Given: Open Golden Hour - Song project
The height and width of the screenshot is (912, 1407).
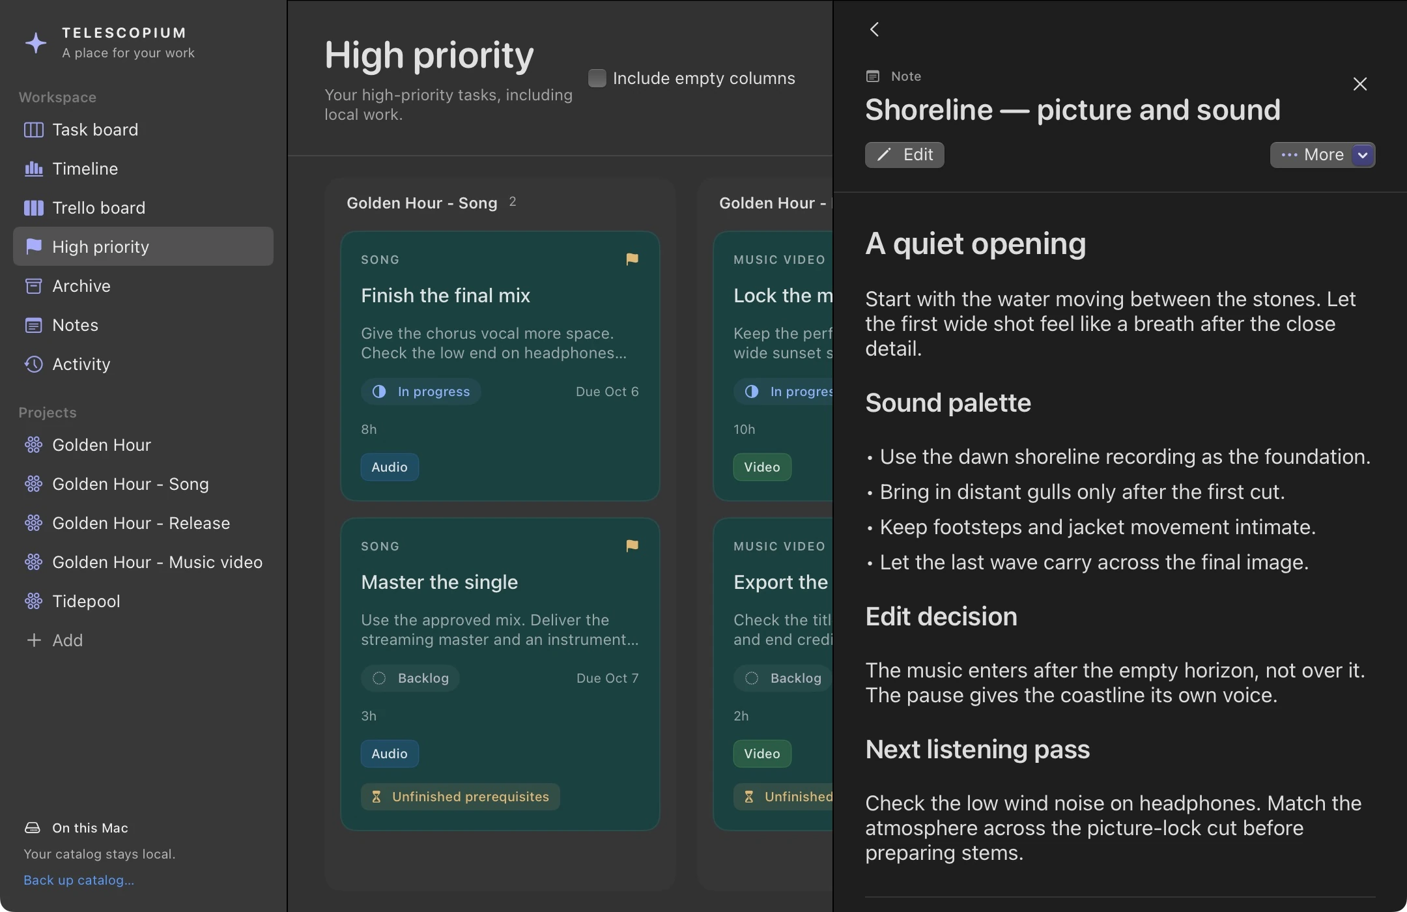Looking at the screenshot, I should (143, 484).
